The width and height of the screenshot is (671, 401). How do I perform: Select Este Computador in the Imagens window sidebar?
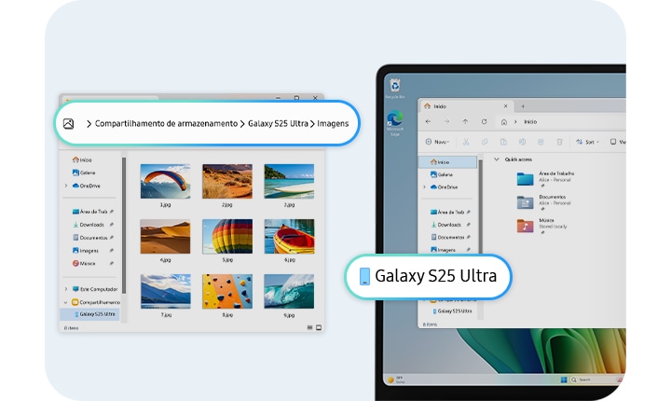(94, 289)
